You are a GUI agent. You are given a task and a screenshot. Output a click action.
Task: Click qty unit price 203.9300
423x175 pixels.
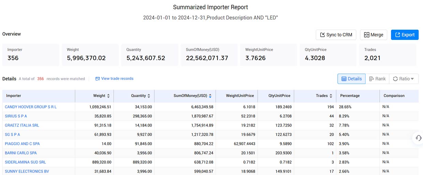tap(283, 153)
